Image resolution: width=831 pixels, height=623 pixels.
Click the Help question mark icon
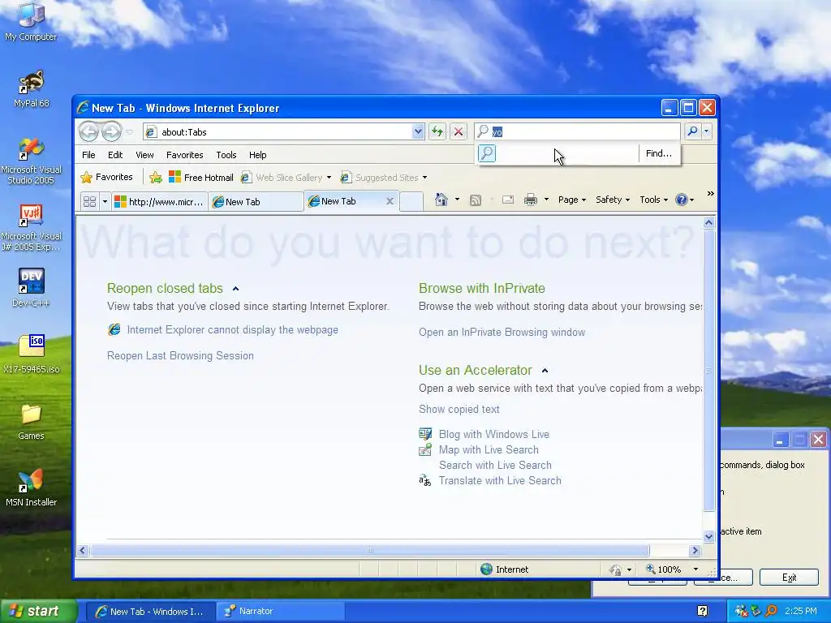tap(681, 200)
